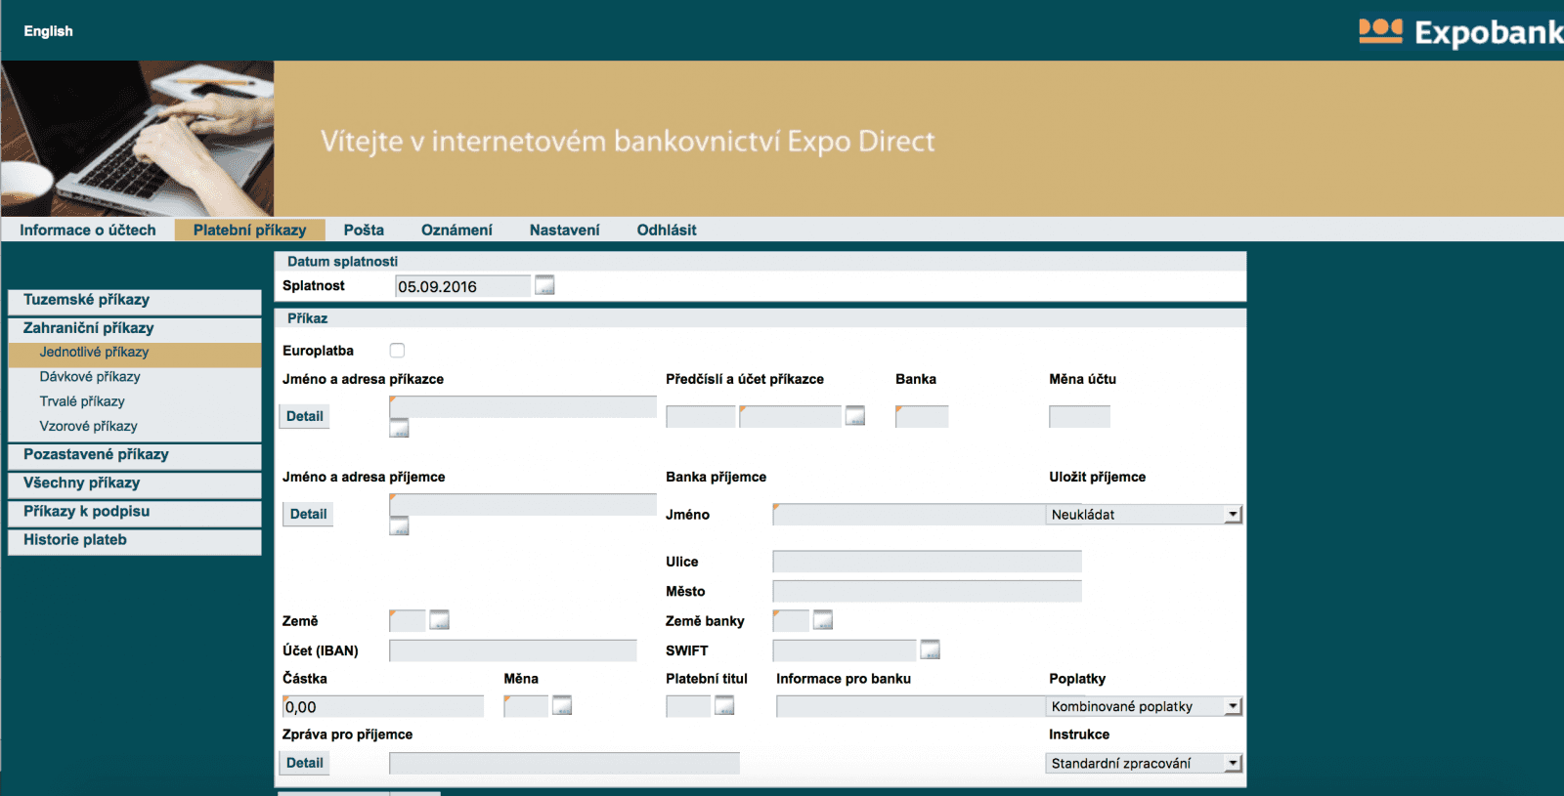The image size is (1564, 796).
Task: Open the calendar picker next to Splatnost date
Action: pos(544,285)
